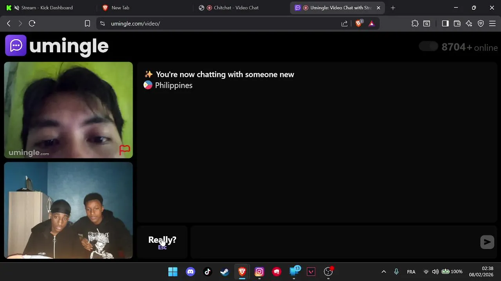This screenshot has width=501, height=281.
Task: Open a new browser tab with plus
Action: [393, 8]
